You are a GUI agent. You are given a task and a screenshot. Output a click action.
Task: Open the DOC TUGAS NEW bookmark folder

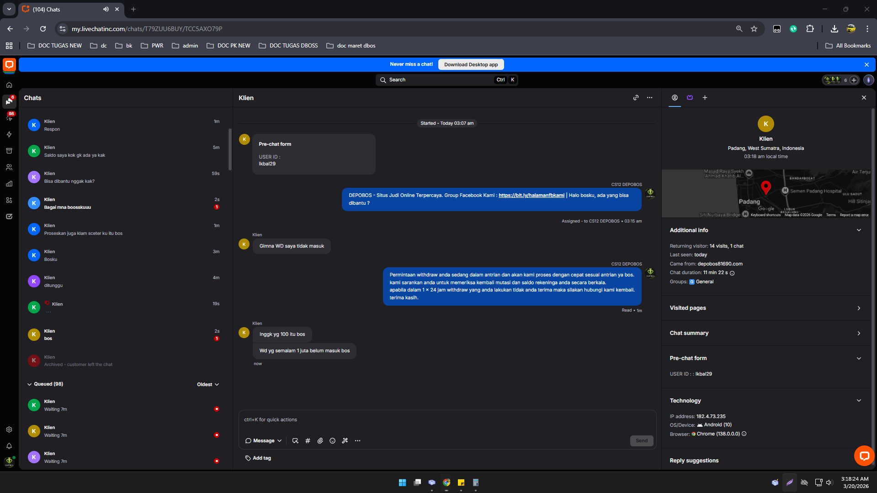coord(54,46)
